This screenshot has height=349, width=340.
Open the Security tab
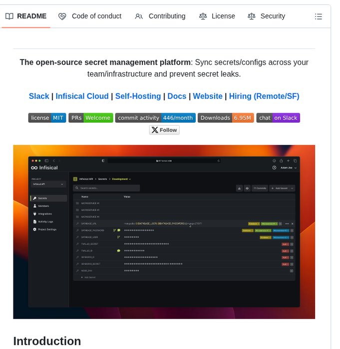[x=273, y=16]
